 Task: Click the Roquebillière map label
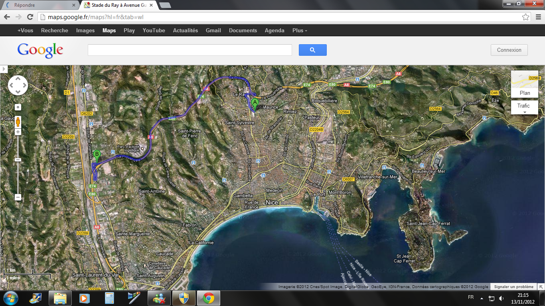[x=325, y=101]
